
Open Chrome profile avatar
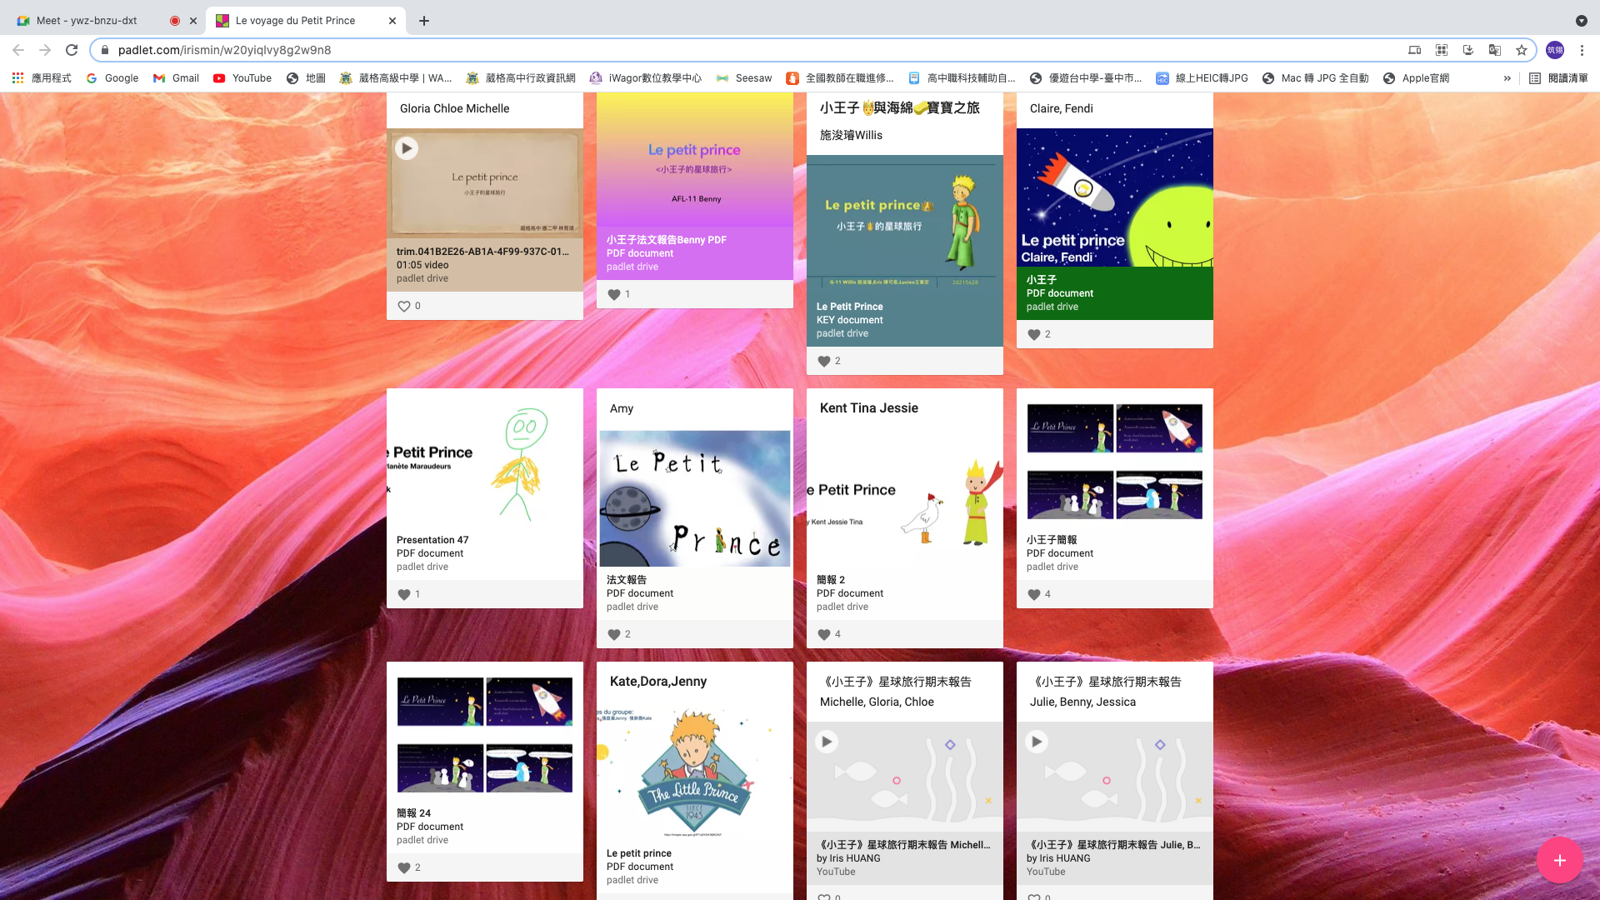tap(1555, 50)
